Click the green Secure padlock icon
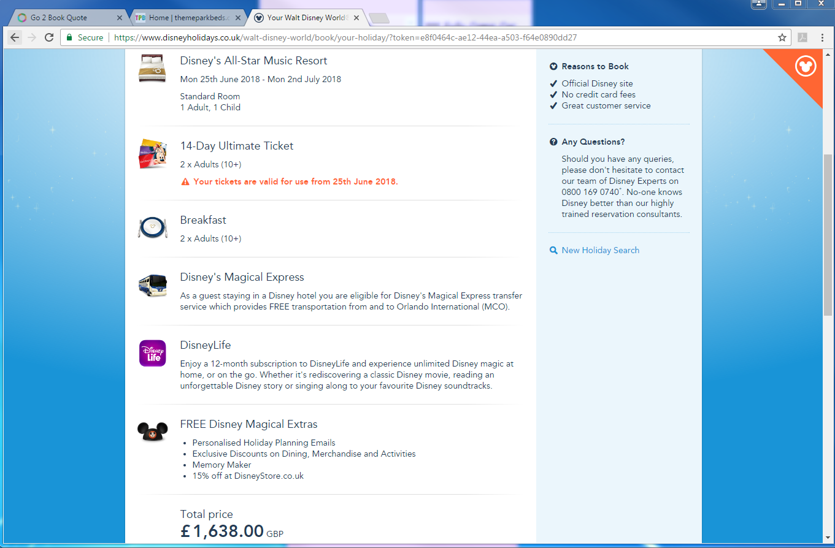The height and width of the screenshot is (548, 835). pos(69,37)
